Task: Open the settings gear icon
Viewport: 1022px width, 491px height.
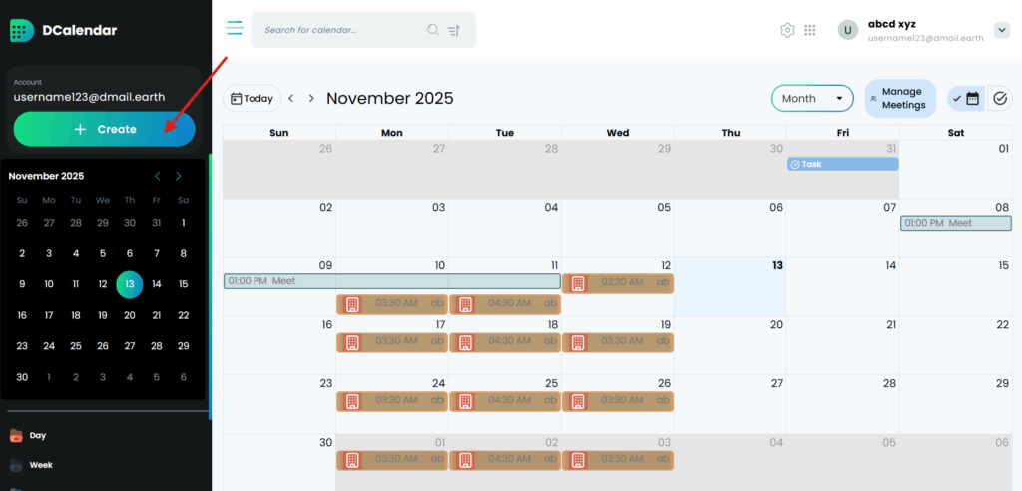Action: pyautogui.click(x=787, y=30)
